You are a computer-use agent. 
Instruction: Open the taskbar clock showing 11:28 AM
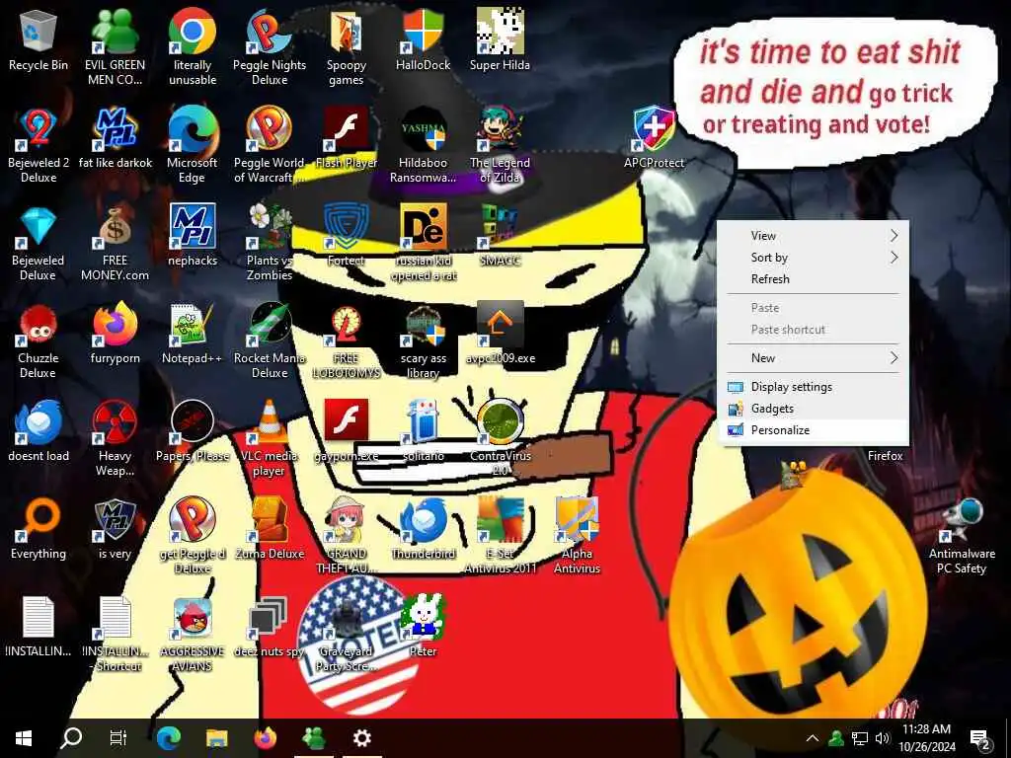(x=926, y=738)
